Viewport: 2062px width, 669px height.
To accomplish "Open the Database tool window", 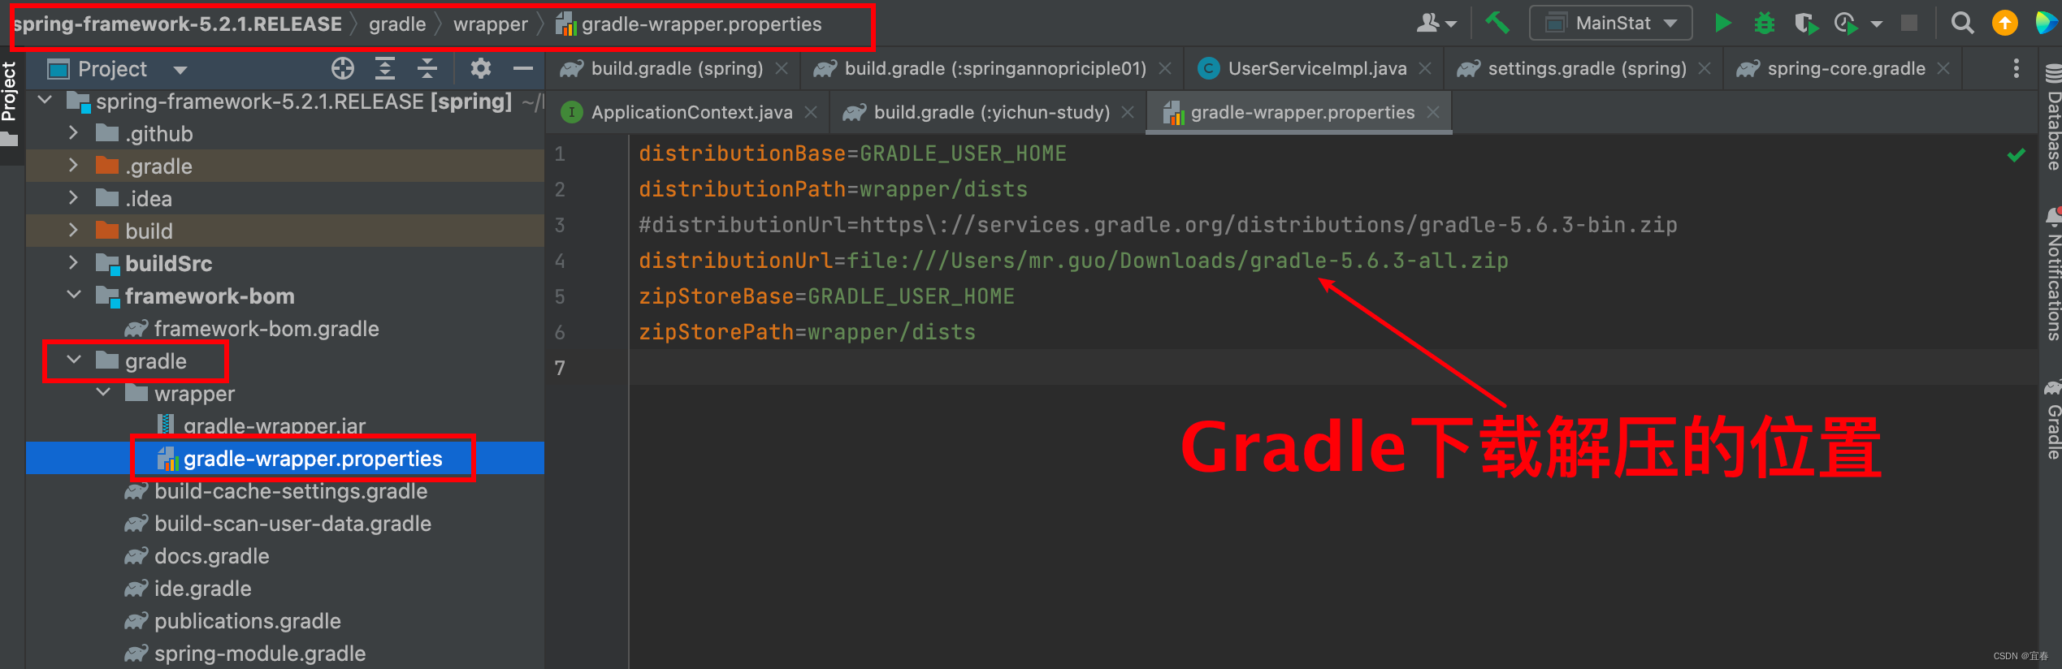I will [2053, 118].
